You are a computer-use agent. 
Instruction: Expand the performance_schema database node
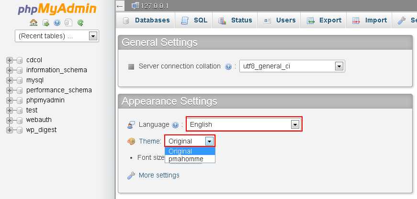coord(9,90)
